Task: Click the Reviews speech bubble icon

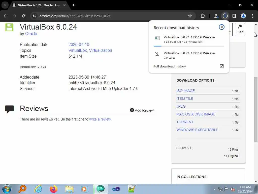Action: (10, 109)
